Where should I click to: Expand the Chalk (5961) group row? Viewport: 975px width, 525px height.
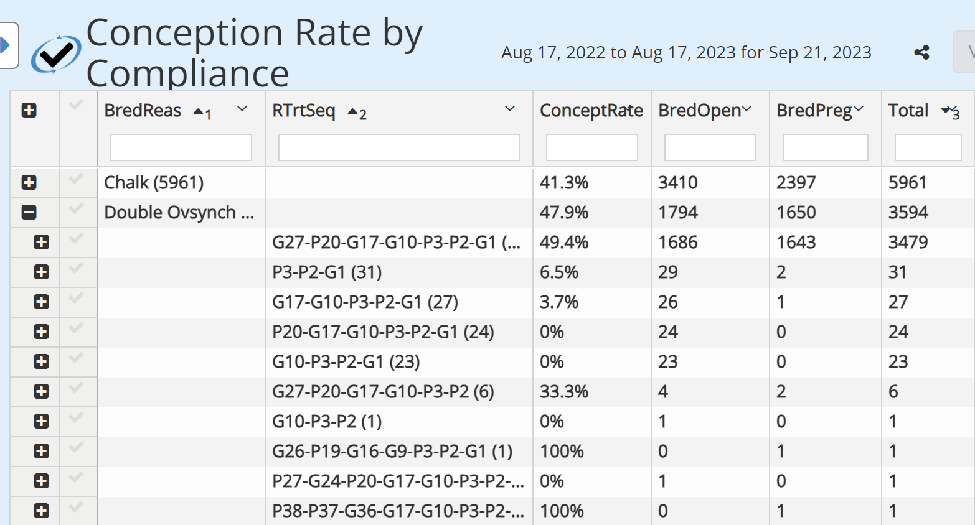point(29,182)
